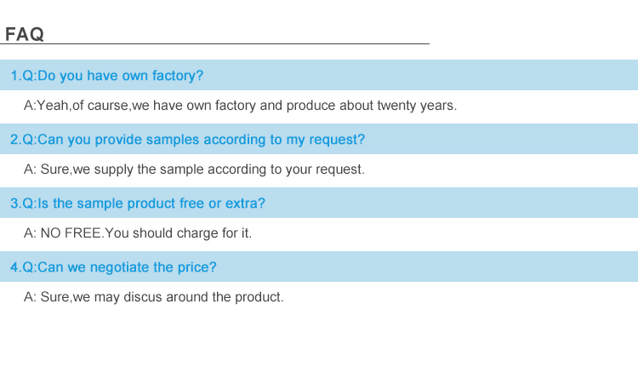Click the answer about owning a factory

(240, 106)
